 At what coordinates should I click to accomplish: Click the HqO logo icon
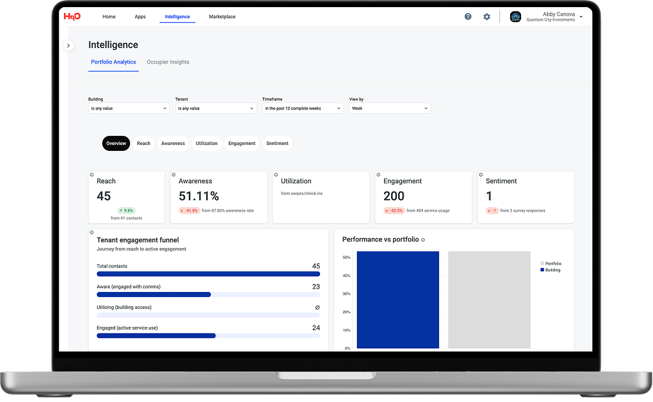[72, 17]
